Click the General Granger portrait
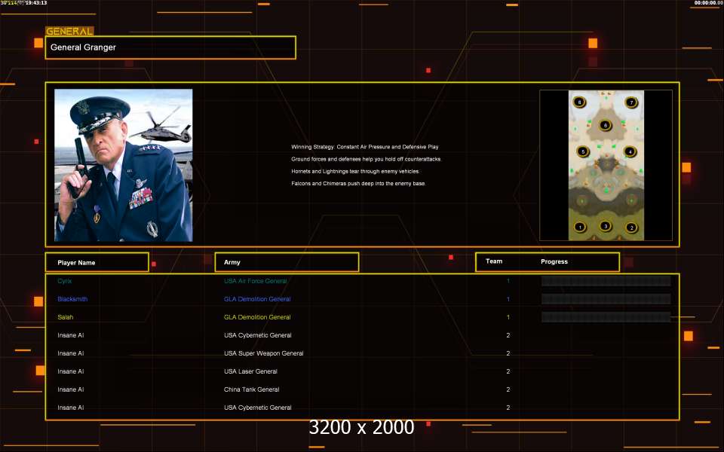The width and height of the screenshot is (724, 452). [123, 165]
